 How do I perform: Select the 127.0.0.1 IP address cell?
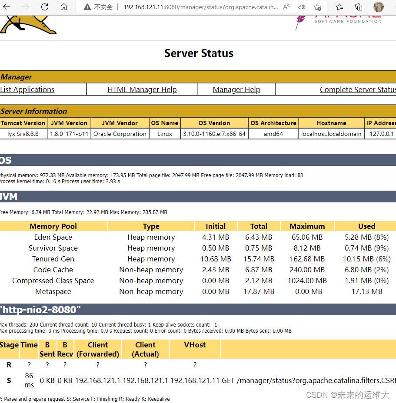(381, 134)
